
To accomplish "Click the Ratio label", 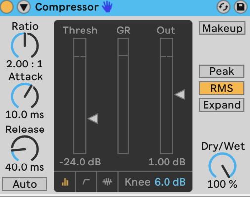I will coord(25,26).
